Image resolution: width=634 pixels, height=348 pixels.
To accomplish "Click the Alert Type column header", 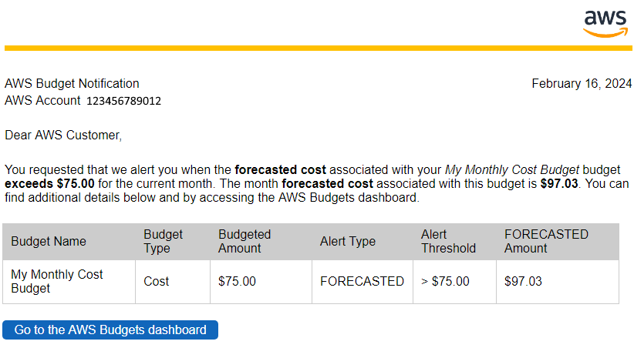I will [363, 242].
